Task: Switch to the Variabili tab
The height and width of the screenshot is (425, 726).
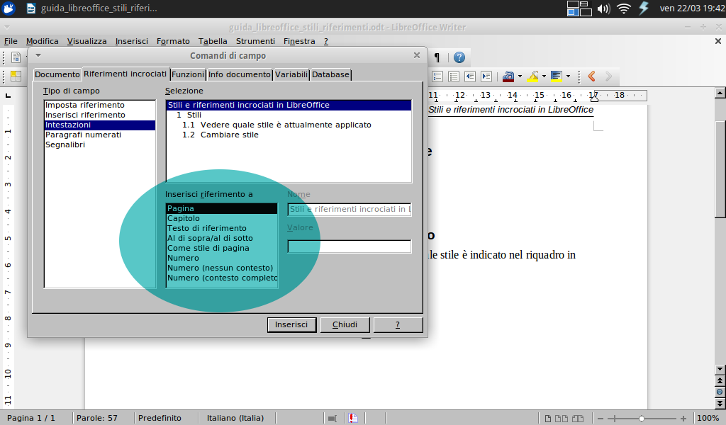Action: (291, 74)
